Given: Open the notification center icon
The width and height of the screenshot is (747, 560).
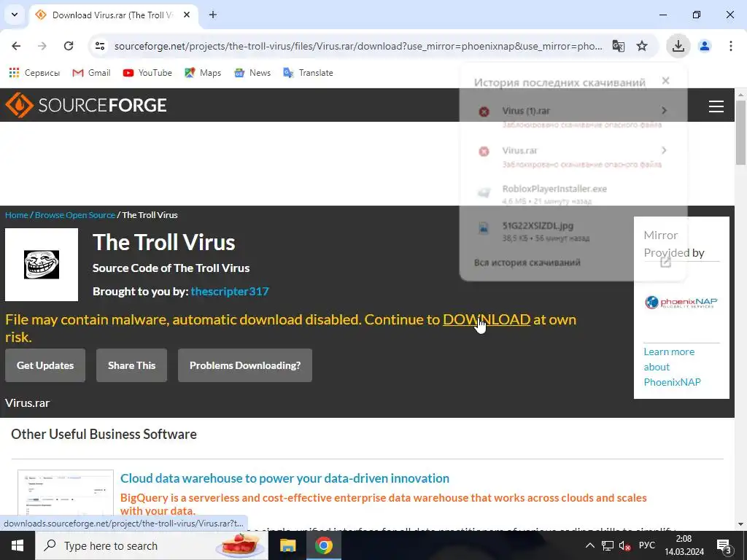Looking at the screenshot, I should (724, 546).
